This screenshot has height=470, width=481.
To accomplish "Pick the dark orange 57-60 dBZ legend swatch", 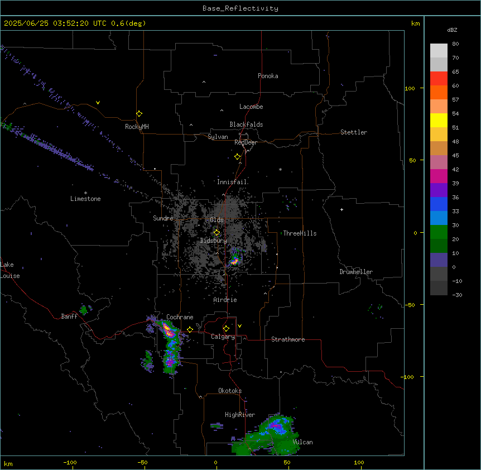I will click(439, 92).
